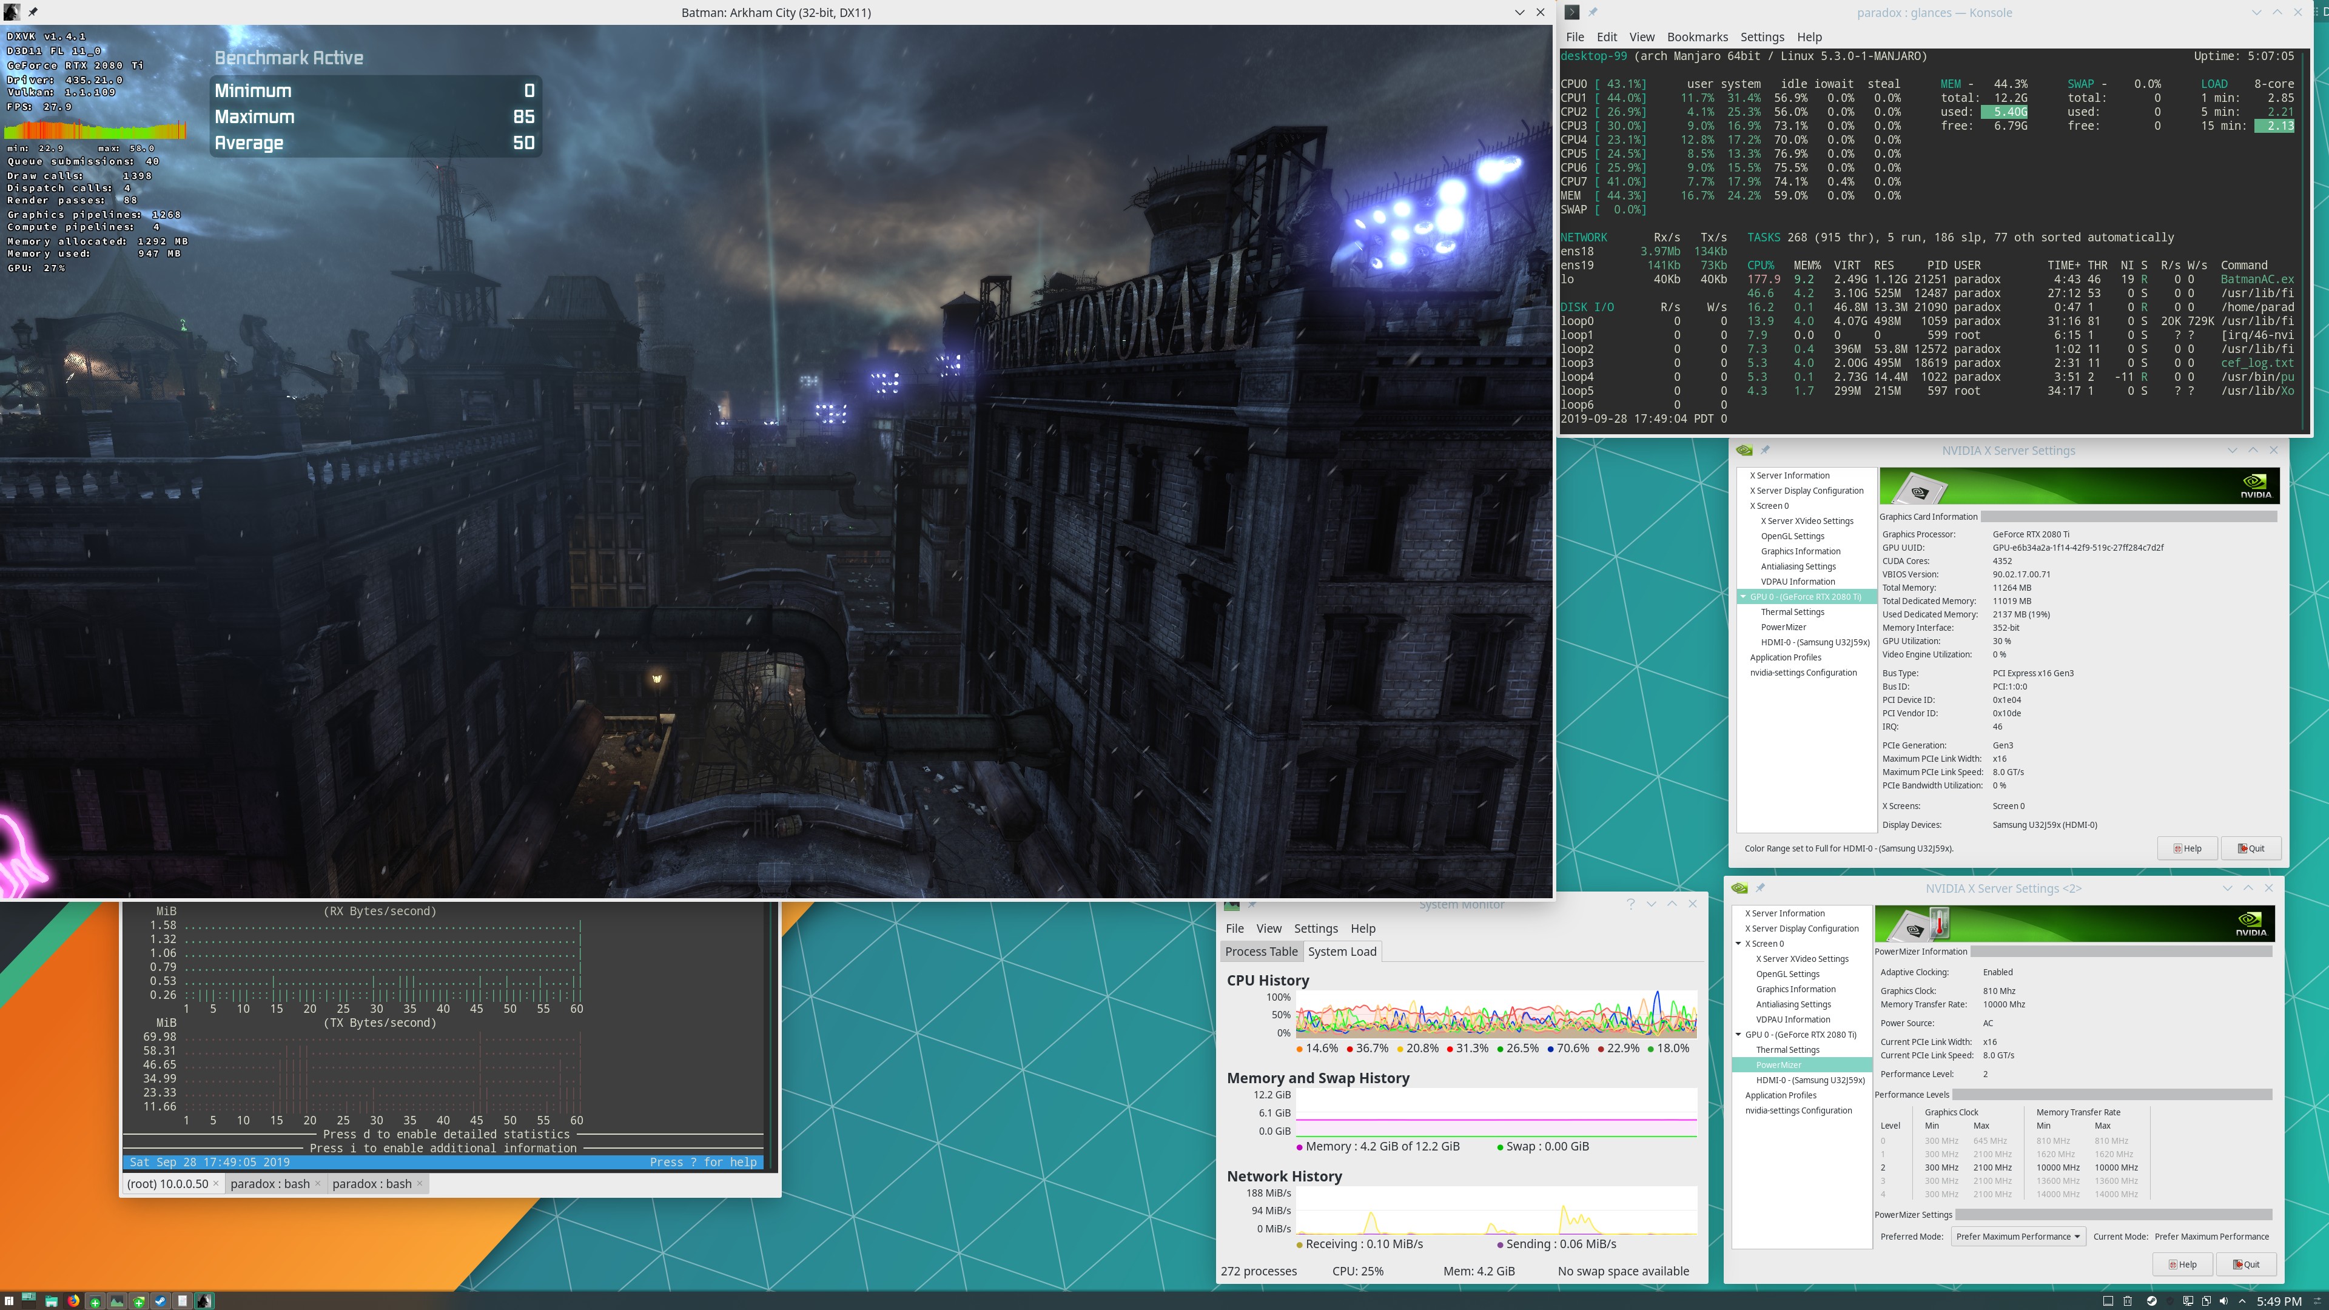Switch to the Process Table tab
This screenshot has width=2329, height=1310.
coord(1262,951)
